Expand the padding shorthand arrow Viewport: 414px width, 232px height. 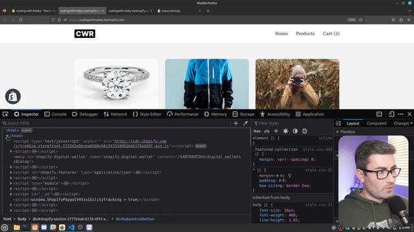(x=280, y=180)
